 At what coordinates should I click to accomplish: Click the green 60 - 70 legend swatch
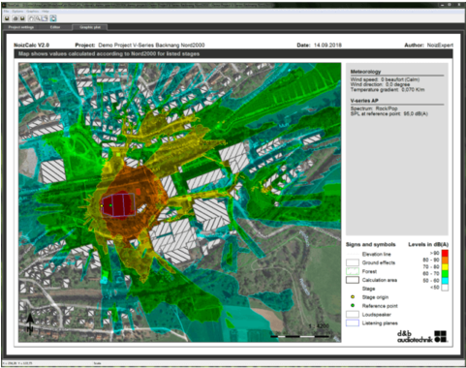(x=445, y=274)
